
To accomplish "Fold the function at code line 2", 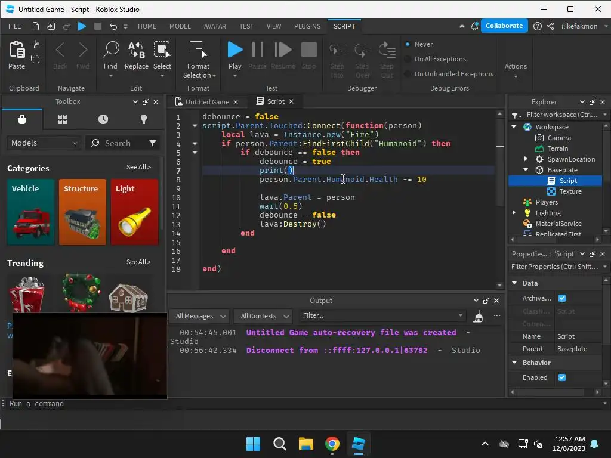I will click(x=195, y=125).
